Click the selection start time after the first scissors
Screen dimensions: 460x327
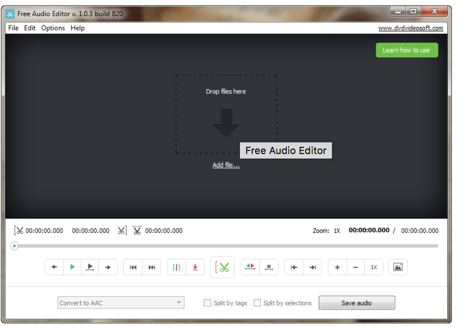(44, 231)
